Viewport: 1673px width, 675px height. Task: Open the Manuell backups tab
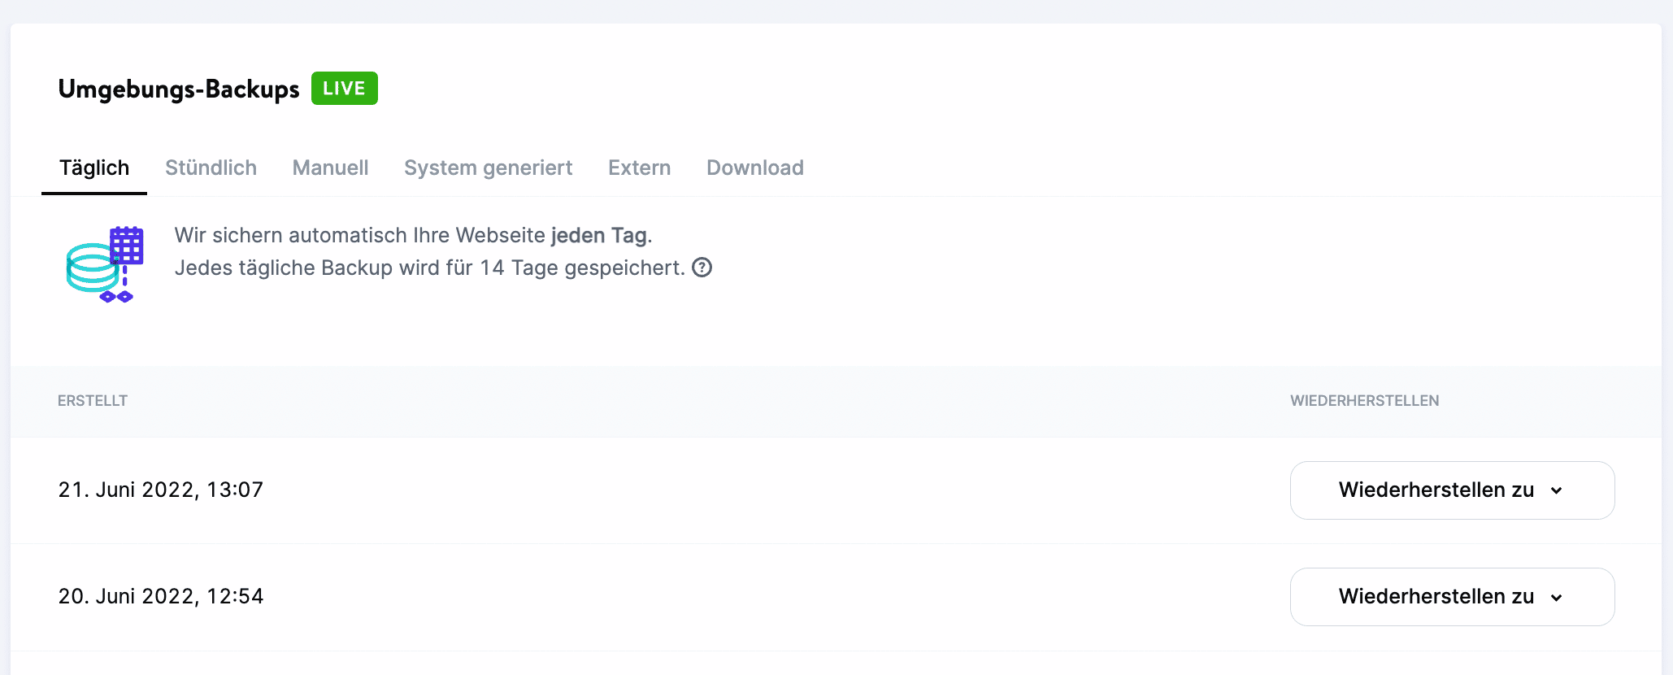pyautogui.click(x=330, y=168)
